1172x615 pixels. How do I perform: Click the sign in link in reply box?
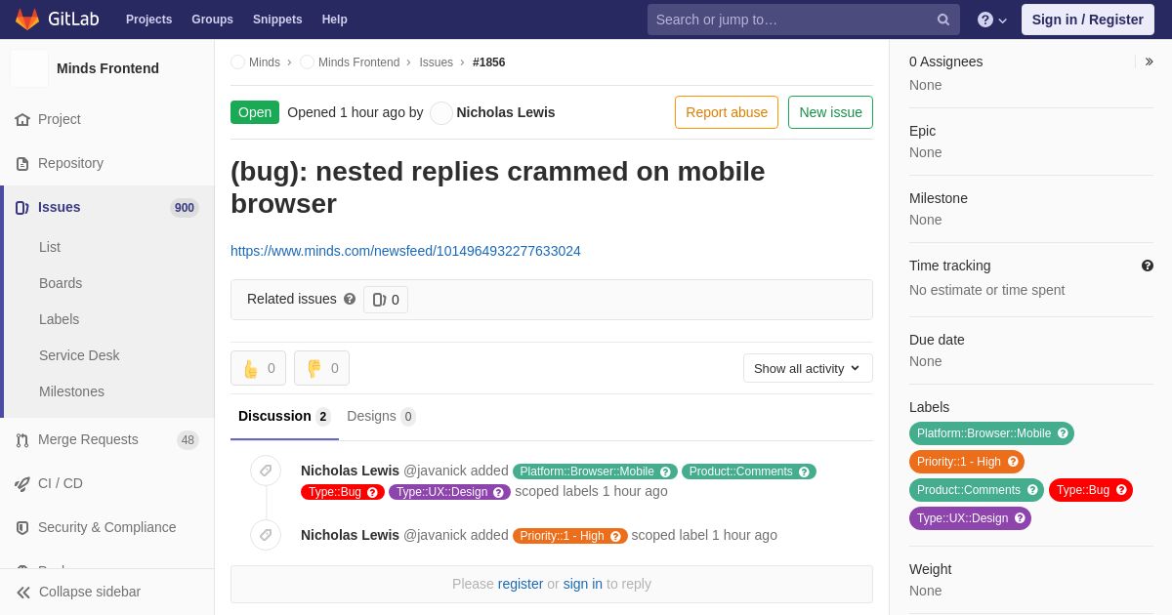click(x=583, y=584)
